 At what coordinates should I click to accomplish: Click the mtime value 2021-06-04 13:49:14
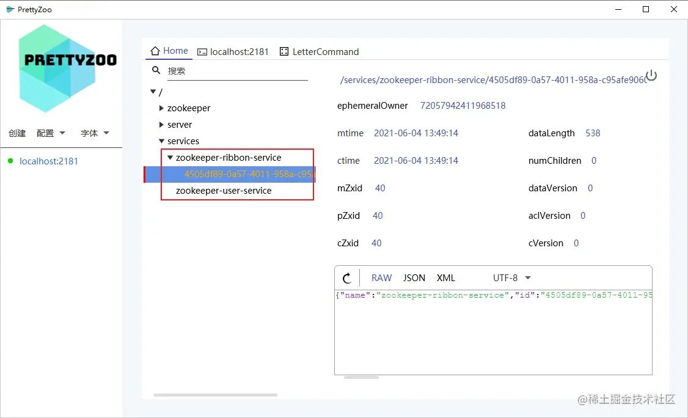coord(416,133)
